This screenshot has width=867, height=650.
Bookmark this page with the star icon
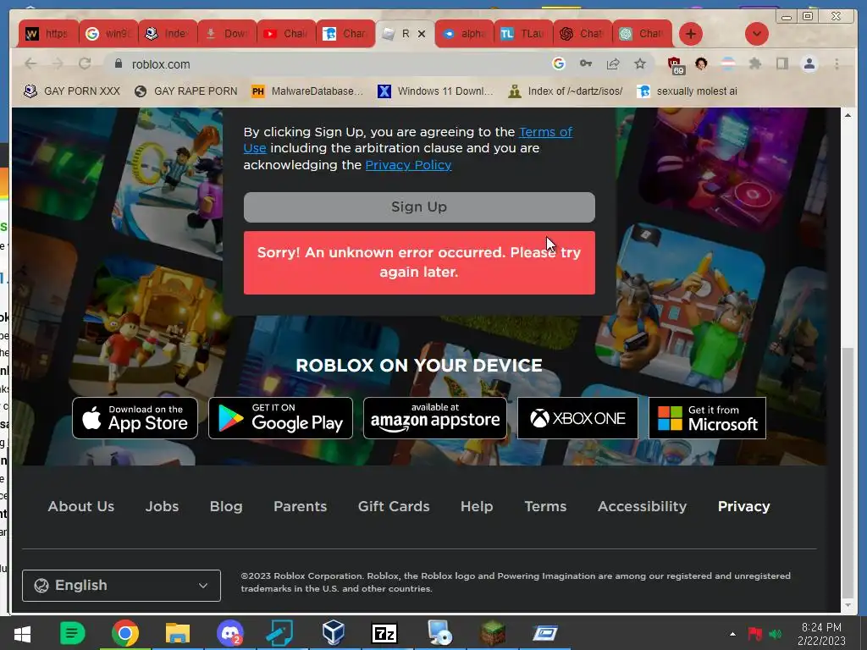click(x=640, y=64)
